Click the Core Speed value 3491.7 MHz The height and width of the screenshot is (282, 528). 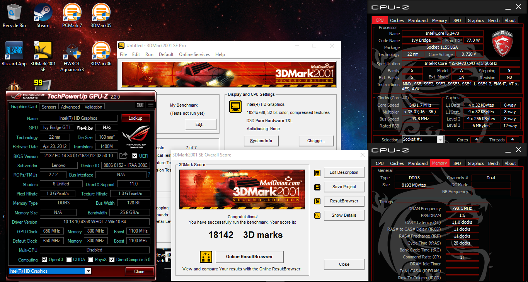[421, 105]
